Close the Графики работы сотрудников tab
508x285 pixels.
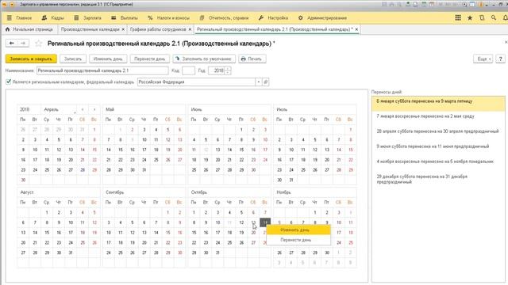(x=190, y=29)
